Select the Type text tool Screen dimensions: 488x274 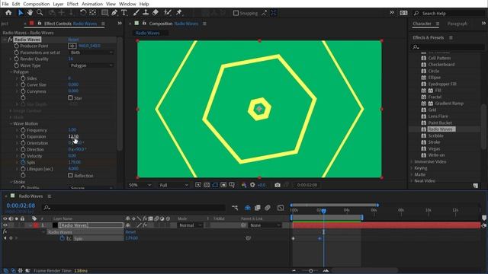(x=124, y=13)
